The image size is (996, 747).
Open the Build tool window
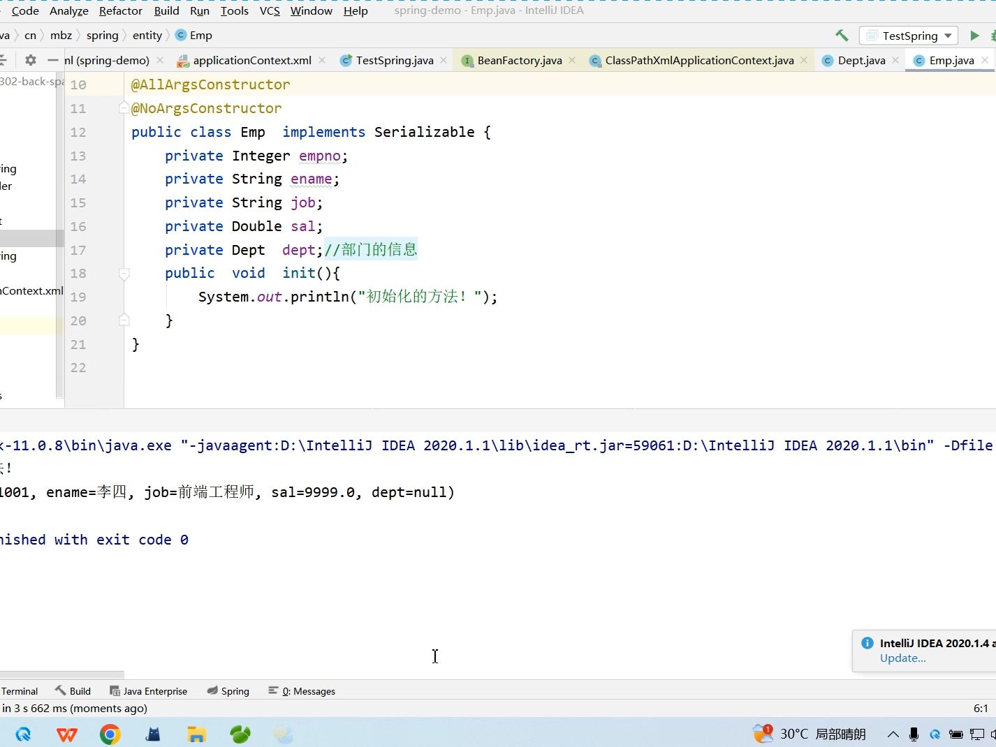pos(73,691)
